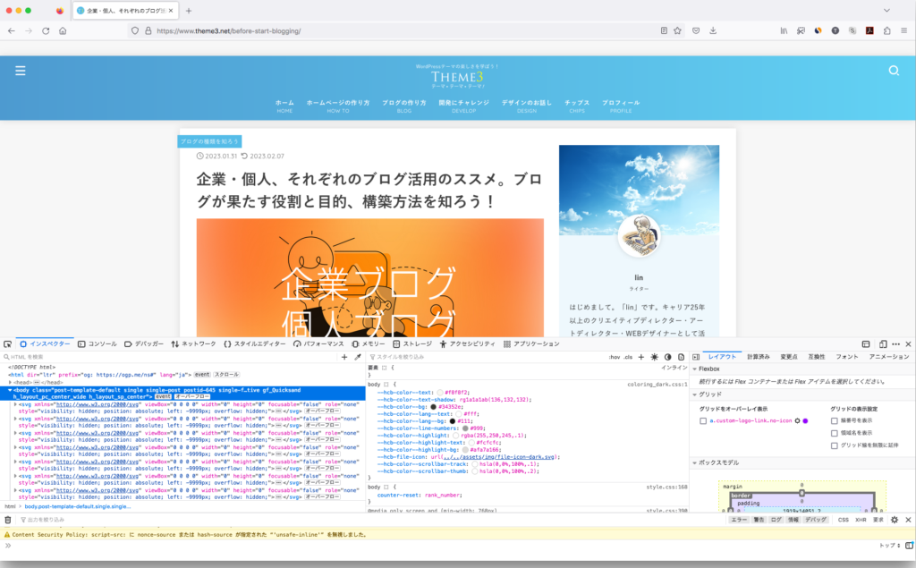Image resolution: width=916 pixels, height=568 pixels.
Task: Collapse the inspector sidebar pane
Action: (x=696, y=357)
